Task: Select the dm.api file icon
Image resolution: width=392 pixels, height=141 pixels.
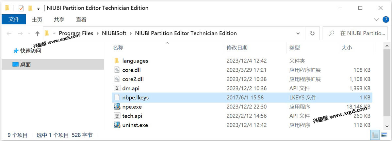Action: pos(117,88)
